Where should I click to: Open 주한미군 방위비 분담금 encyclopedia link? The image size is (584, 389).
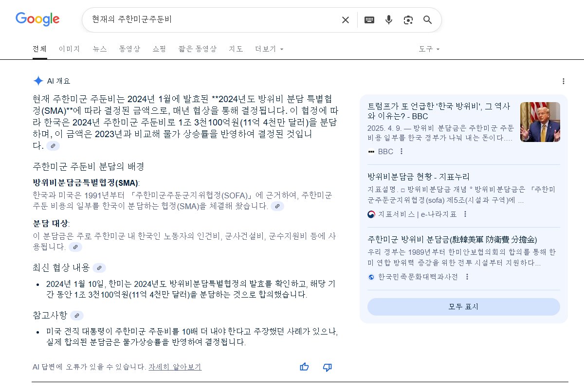point(453,239)
